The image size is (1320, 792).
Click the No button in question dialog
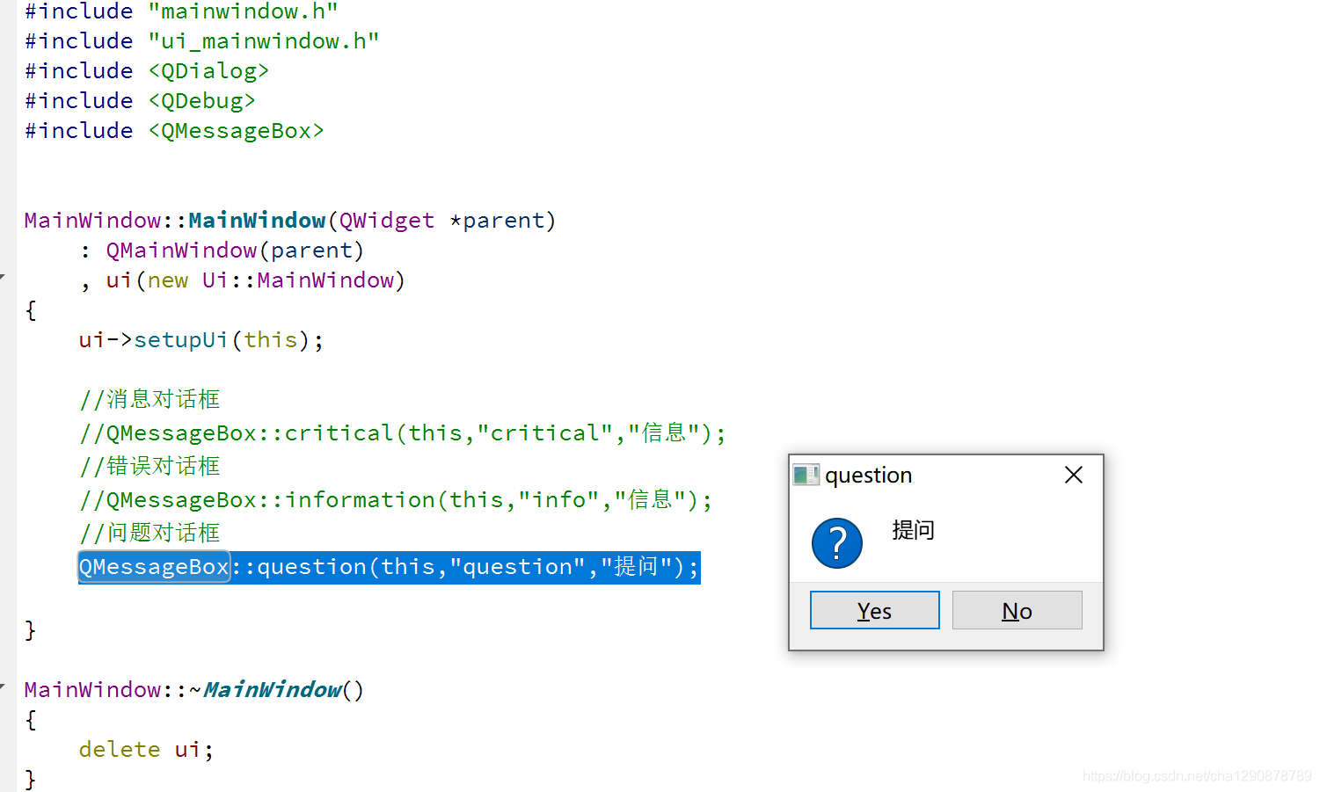click(1017, 610)
